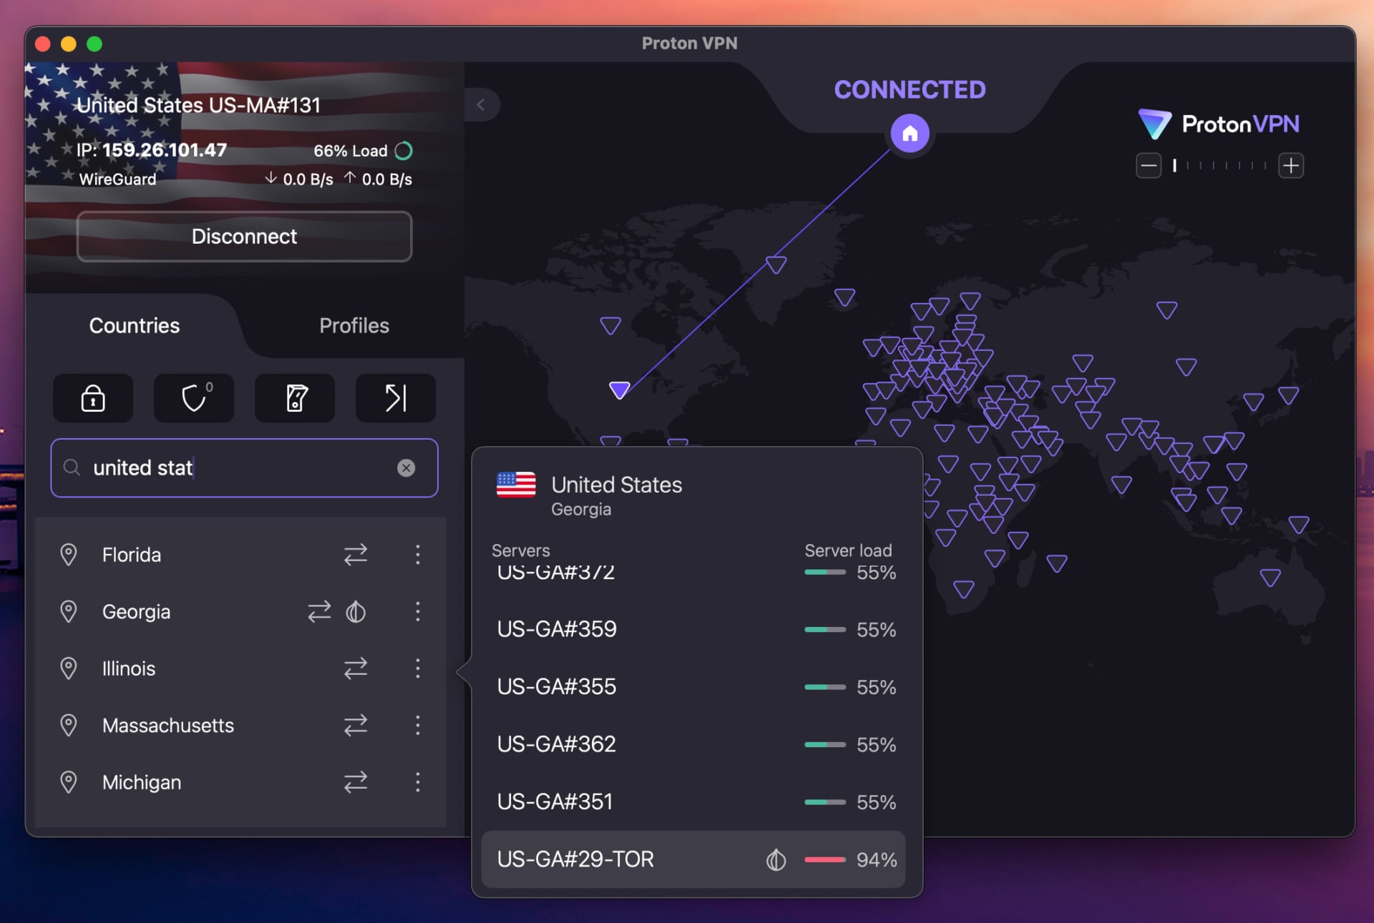Select the US-GA#29-TOR server row
Viewport: 1374px width, 923px height.
point(694,859)
